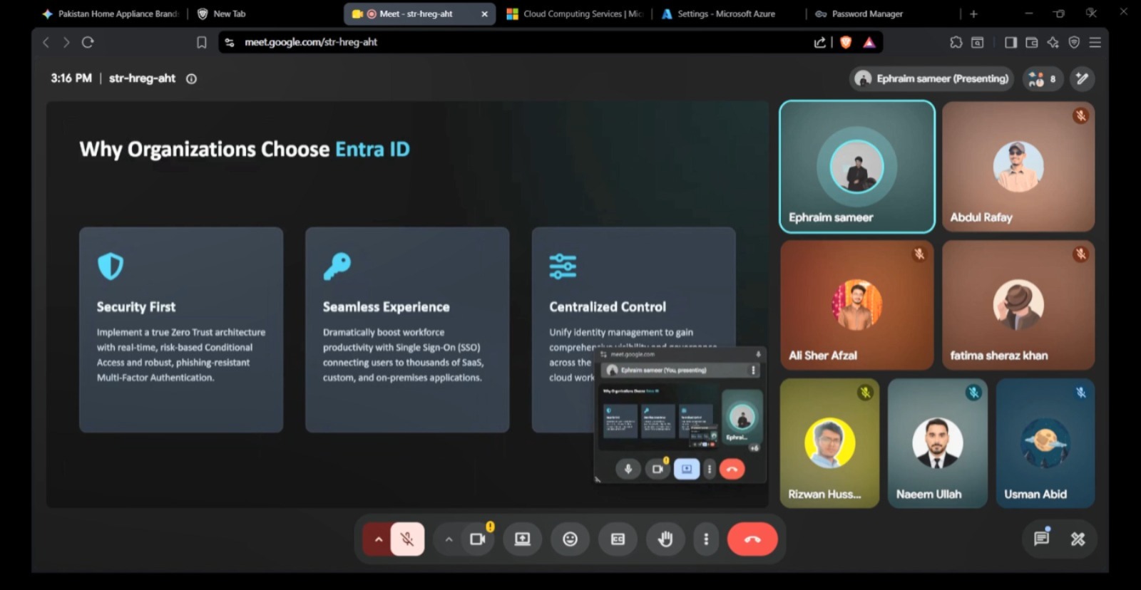Select Abdul Rafay's participant tile
Image resolution: width=1141 pixels, height=590 pixels.
click(x=1018, y=167)
